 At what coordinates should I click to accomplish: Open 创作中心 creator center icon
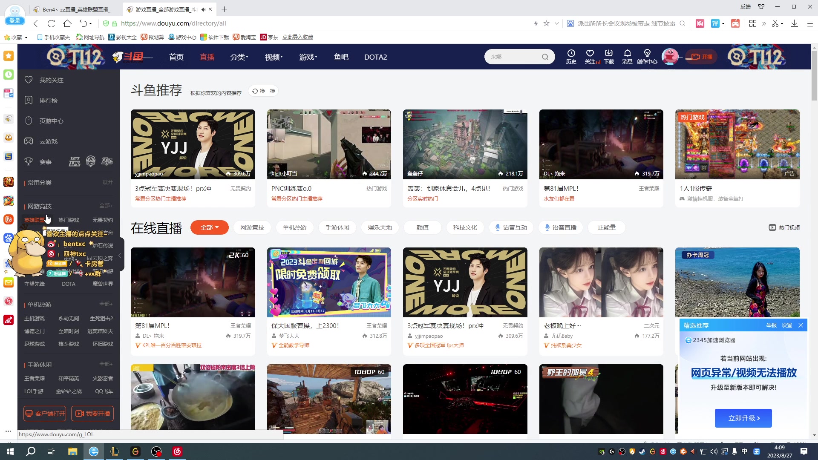pos(647,56)
